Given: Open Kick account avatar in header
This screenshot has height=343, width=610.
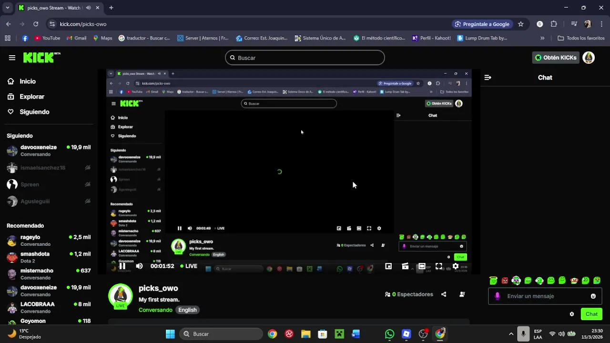Looking at the screenshot, I should point(589,58).
